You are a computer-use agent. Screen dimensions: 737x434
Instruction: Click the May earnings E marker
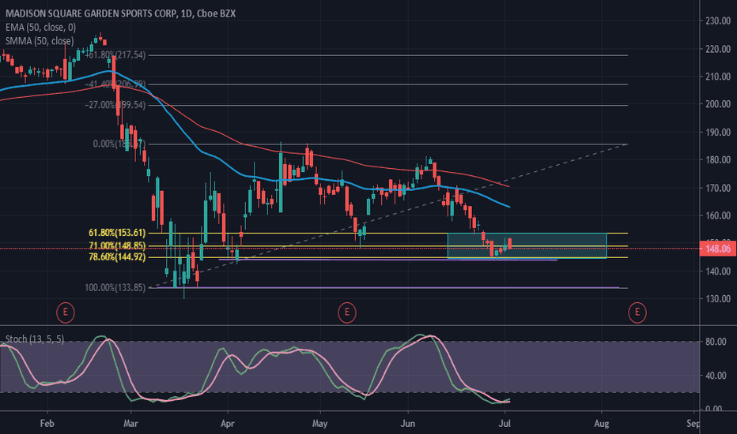point(347,312)
